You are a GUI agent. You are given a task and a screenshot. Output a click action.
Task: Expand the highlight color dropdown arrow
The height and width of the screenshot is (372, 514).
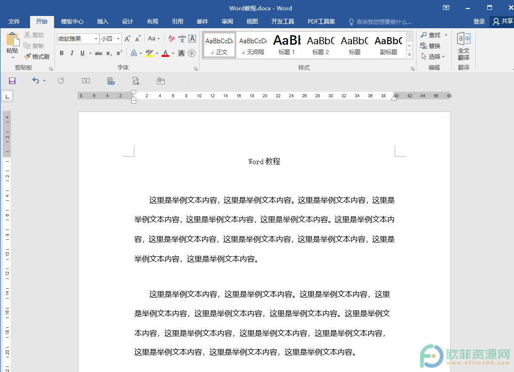[x=157, y=53]
